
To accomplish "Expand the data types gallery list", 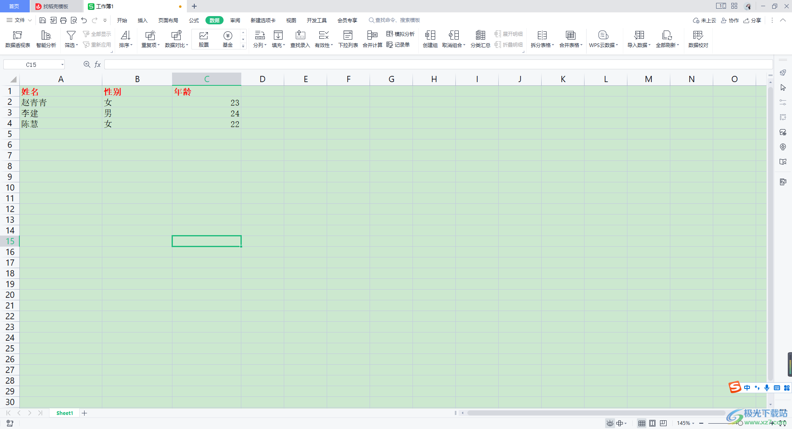I will pos(243,46).
